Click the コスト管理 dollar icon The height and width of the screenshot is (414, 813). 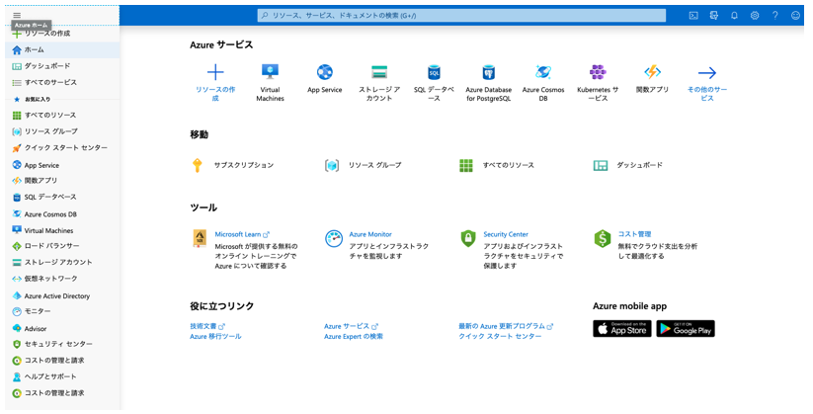pos(603,239)
